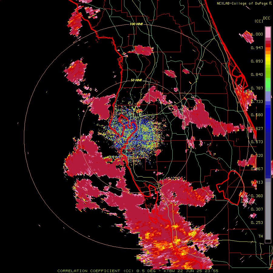273x273 pixels.
Task: Select the 0.467 scale value
Action: point(257,169)
